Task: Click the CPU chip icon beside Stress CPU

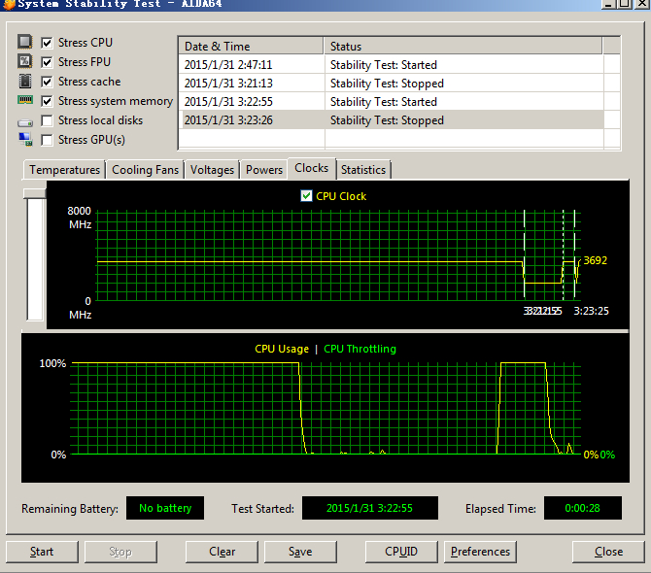Action: pyautogui.click(x=25, y=42)
